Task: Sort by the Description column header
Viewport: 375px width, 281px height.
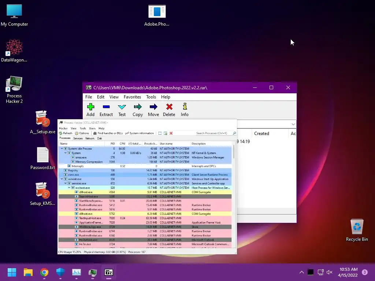Action: [211, 143]
